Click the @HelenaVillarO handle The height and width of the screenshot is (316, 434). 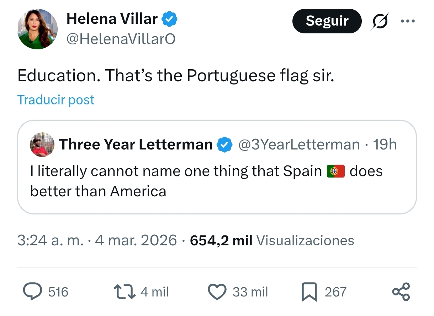(121, 39)
